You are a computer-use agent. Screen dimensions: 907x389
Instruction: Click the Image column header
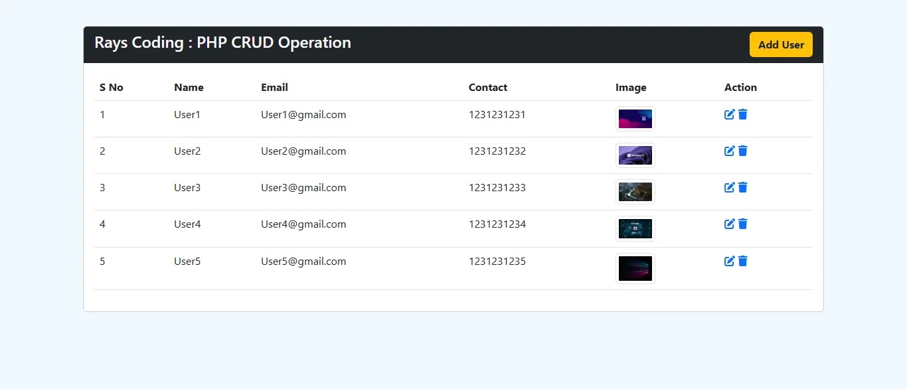tap(631, 87)
